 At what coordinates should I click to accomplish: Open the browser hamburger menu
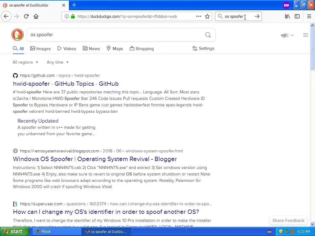tap(309, 16)
